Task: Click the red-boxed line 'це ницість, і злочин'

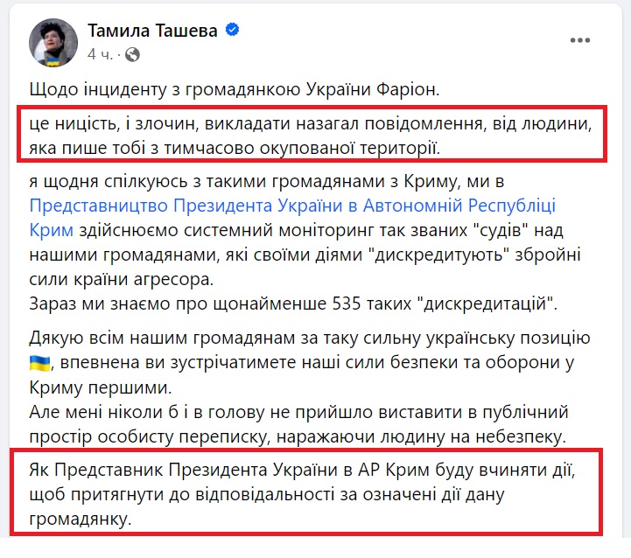Action: [x=311, y=123]
